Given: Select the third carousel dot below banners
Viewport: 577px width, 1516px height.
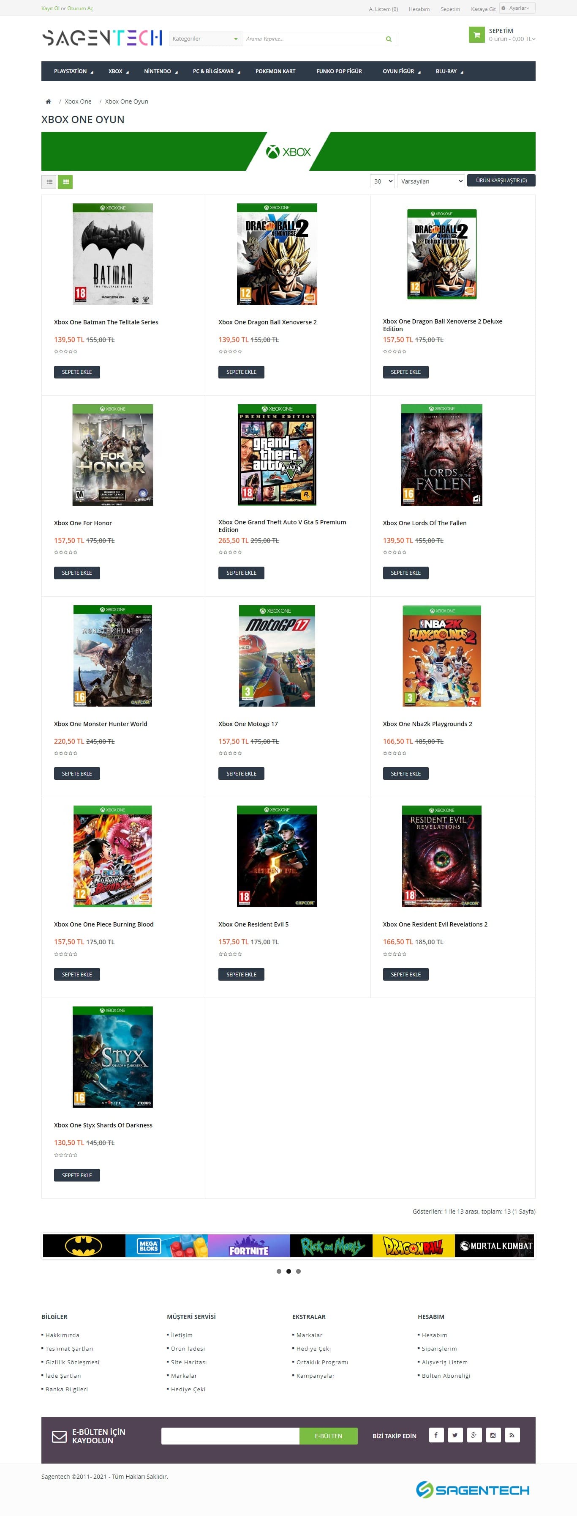Looking at the screenshot, I should click(x=299, y=1271).
